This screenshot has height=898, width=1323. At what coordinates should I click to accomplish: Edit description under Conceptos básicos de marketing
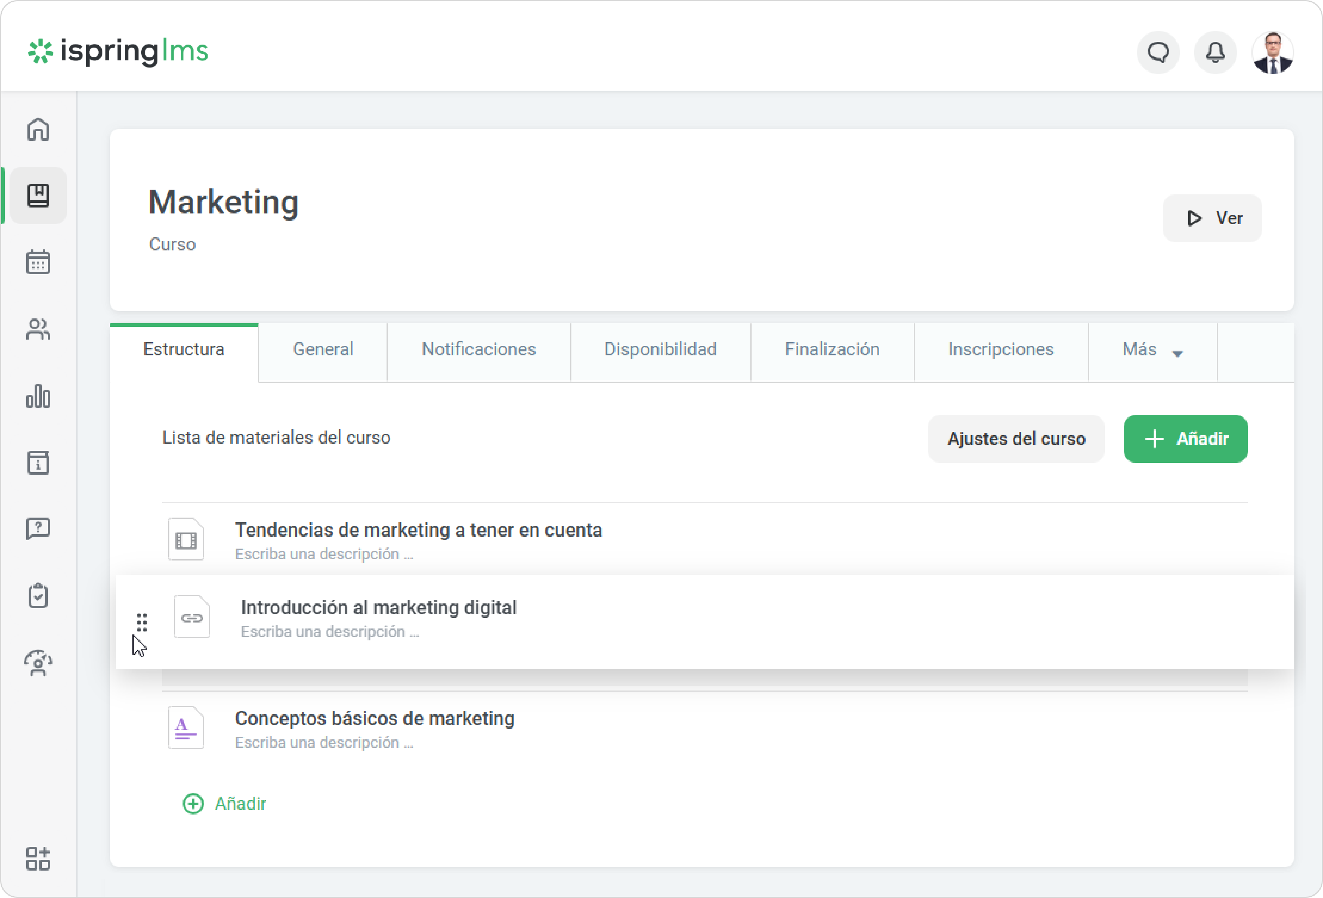[324, 743]
